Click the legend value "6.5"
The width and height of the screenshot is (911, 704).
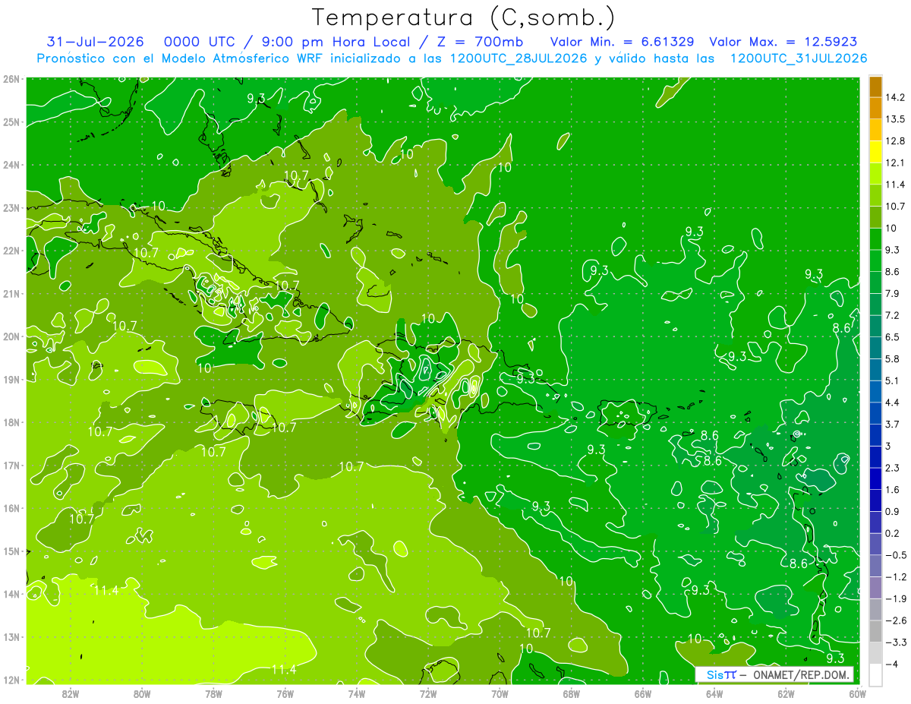tap(893, 336)
